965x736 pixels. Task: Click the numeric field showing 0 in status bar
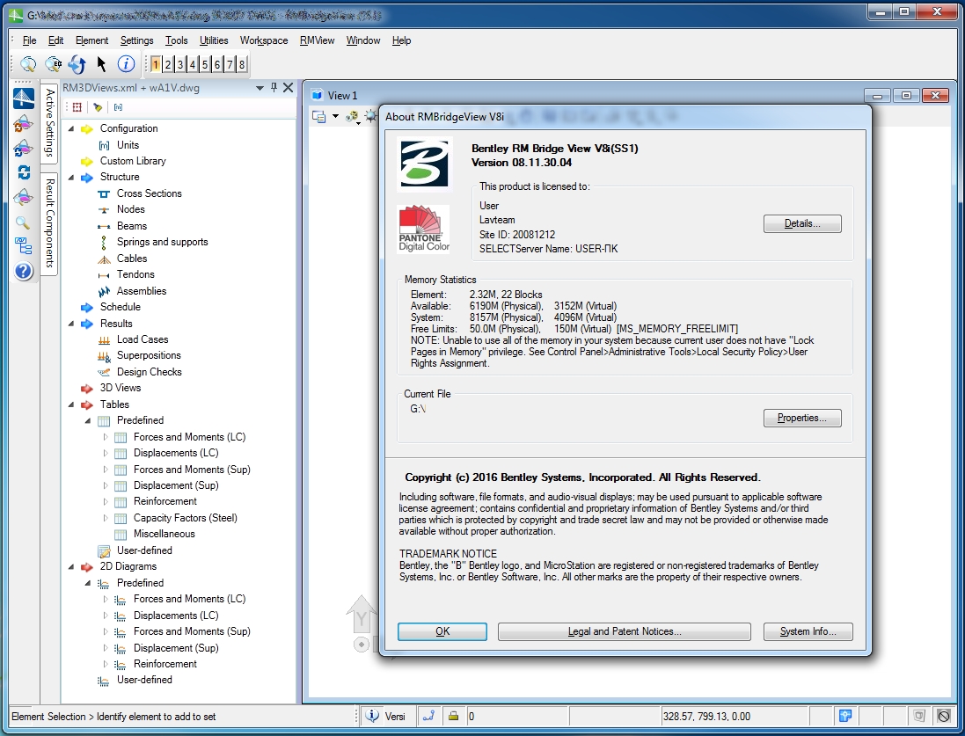[x=517, y=716]
